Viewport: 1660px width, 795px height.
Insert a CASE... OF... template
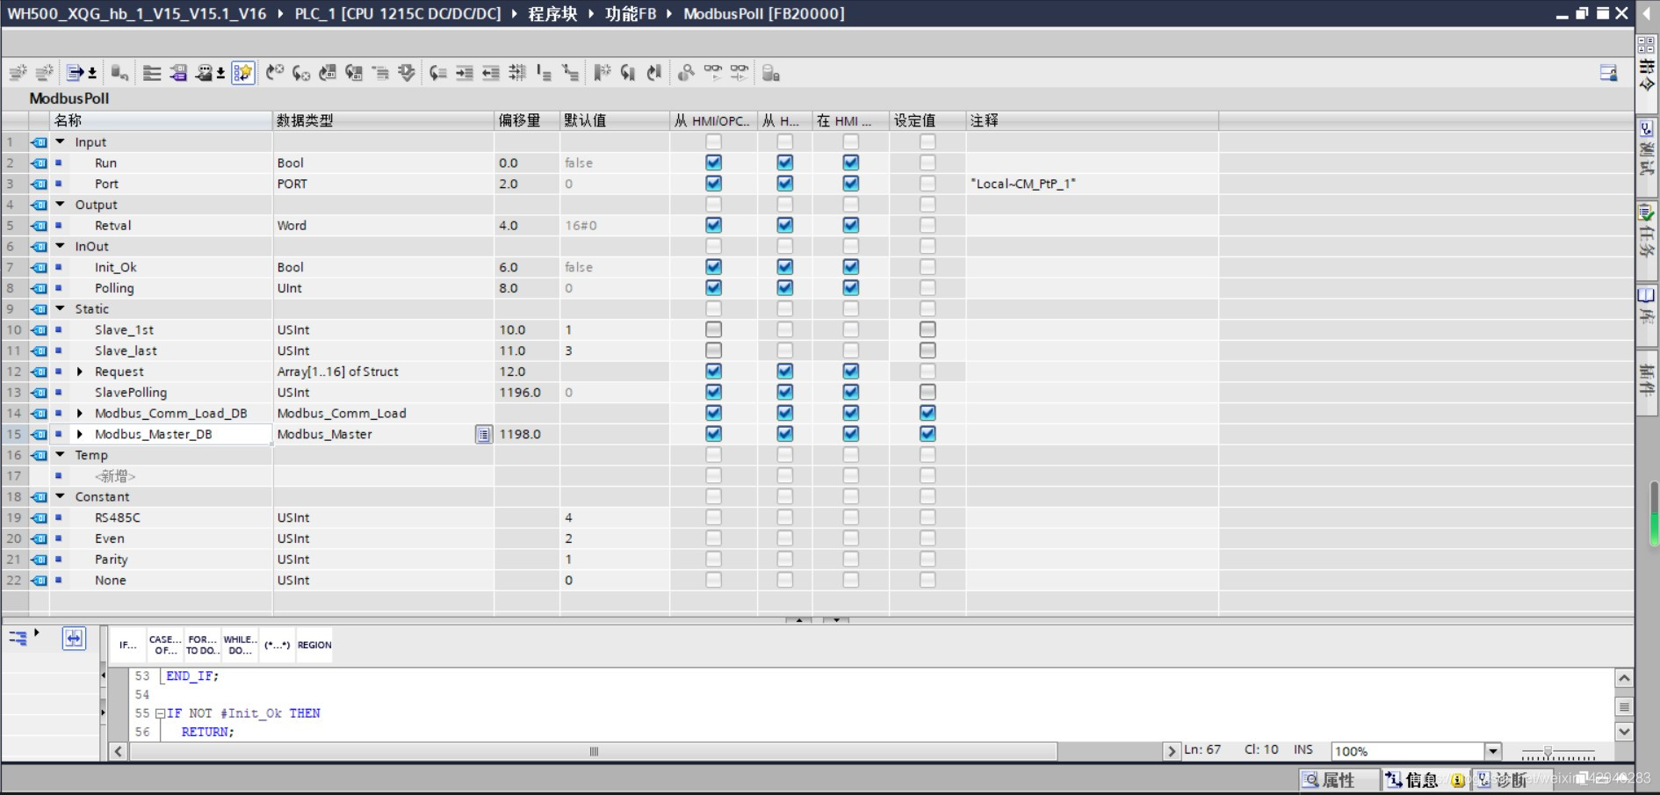tap(165, 645)
